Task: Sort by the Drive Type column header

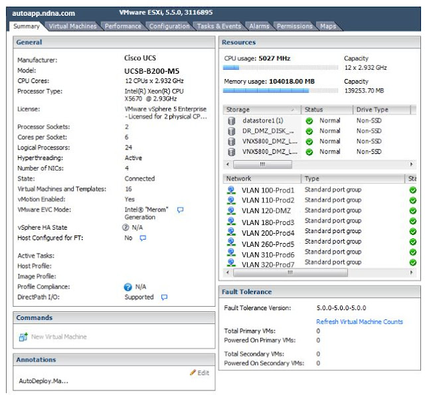Action: click(x=382, y=110)
